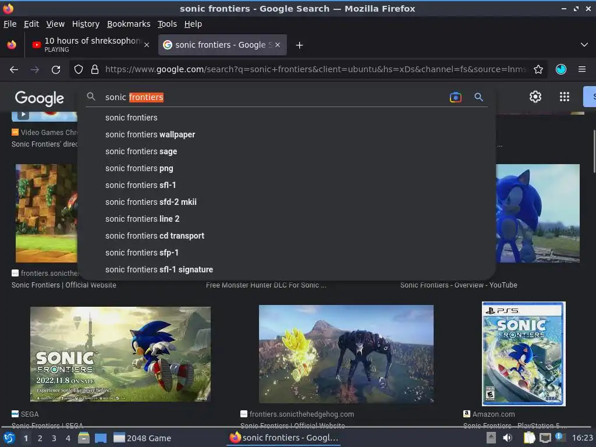Click the sonic frontiers Firefox taskbar entry

pos(283,438)
